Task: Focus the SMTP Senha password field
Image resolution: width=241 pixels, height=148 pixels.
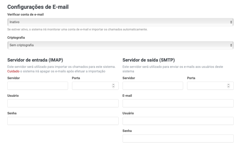Action: point(178,138)
